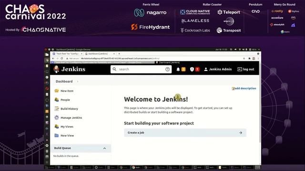The height and width of the screenshot is (171, 305).
Task: Click the browser back button
Action: pyautogui.click(x=53, y=58)
